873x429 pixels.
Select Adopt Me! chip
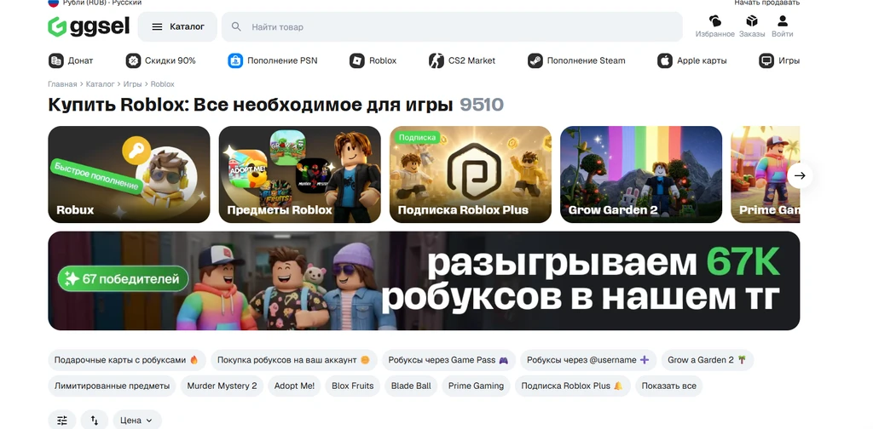(294, 386)
